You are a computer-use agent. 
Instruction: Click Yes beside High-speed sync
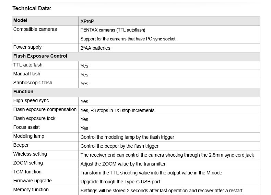(x=84, y=101)
